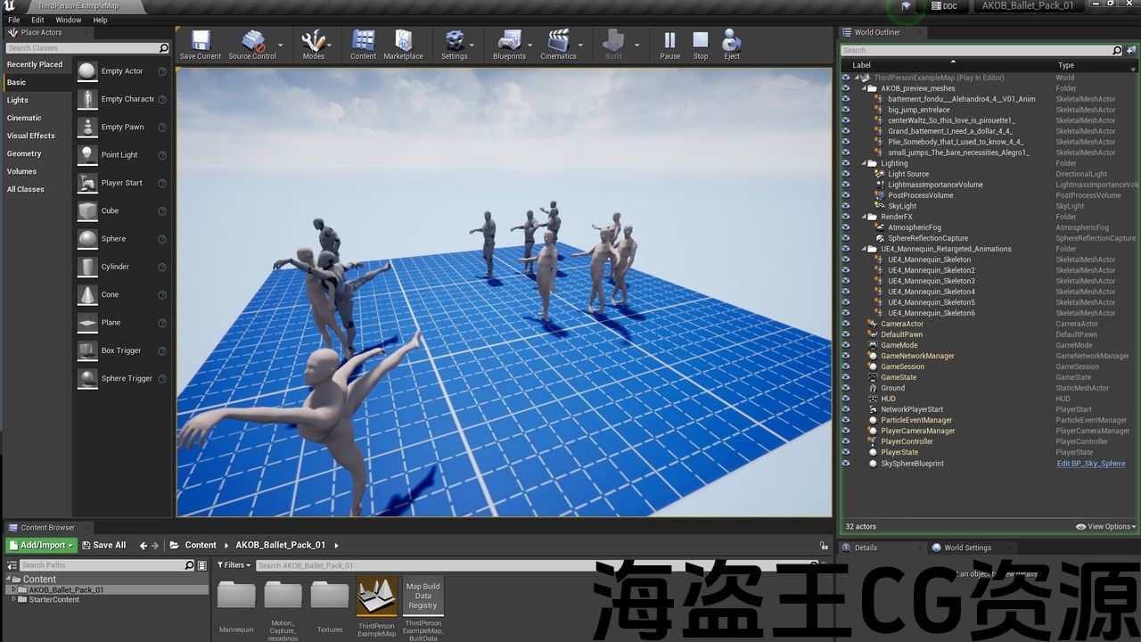
Task: Toggle visibility of the Light Source actor
Action: coord(846,174)
